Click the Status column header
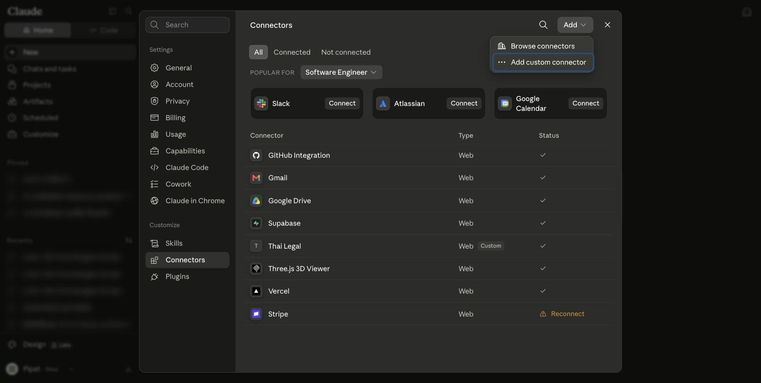 (x=549, y=135)
